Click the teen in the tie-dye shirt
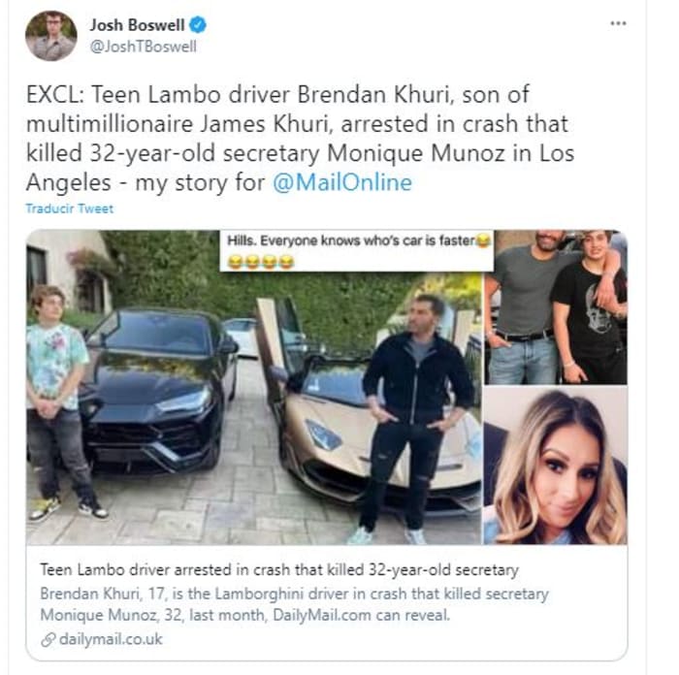Screen dimensions: 679x675 point(60,402)
